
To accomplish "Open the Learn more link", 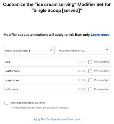I will tap(101, 35).
